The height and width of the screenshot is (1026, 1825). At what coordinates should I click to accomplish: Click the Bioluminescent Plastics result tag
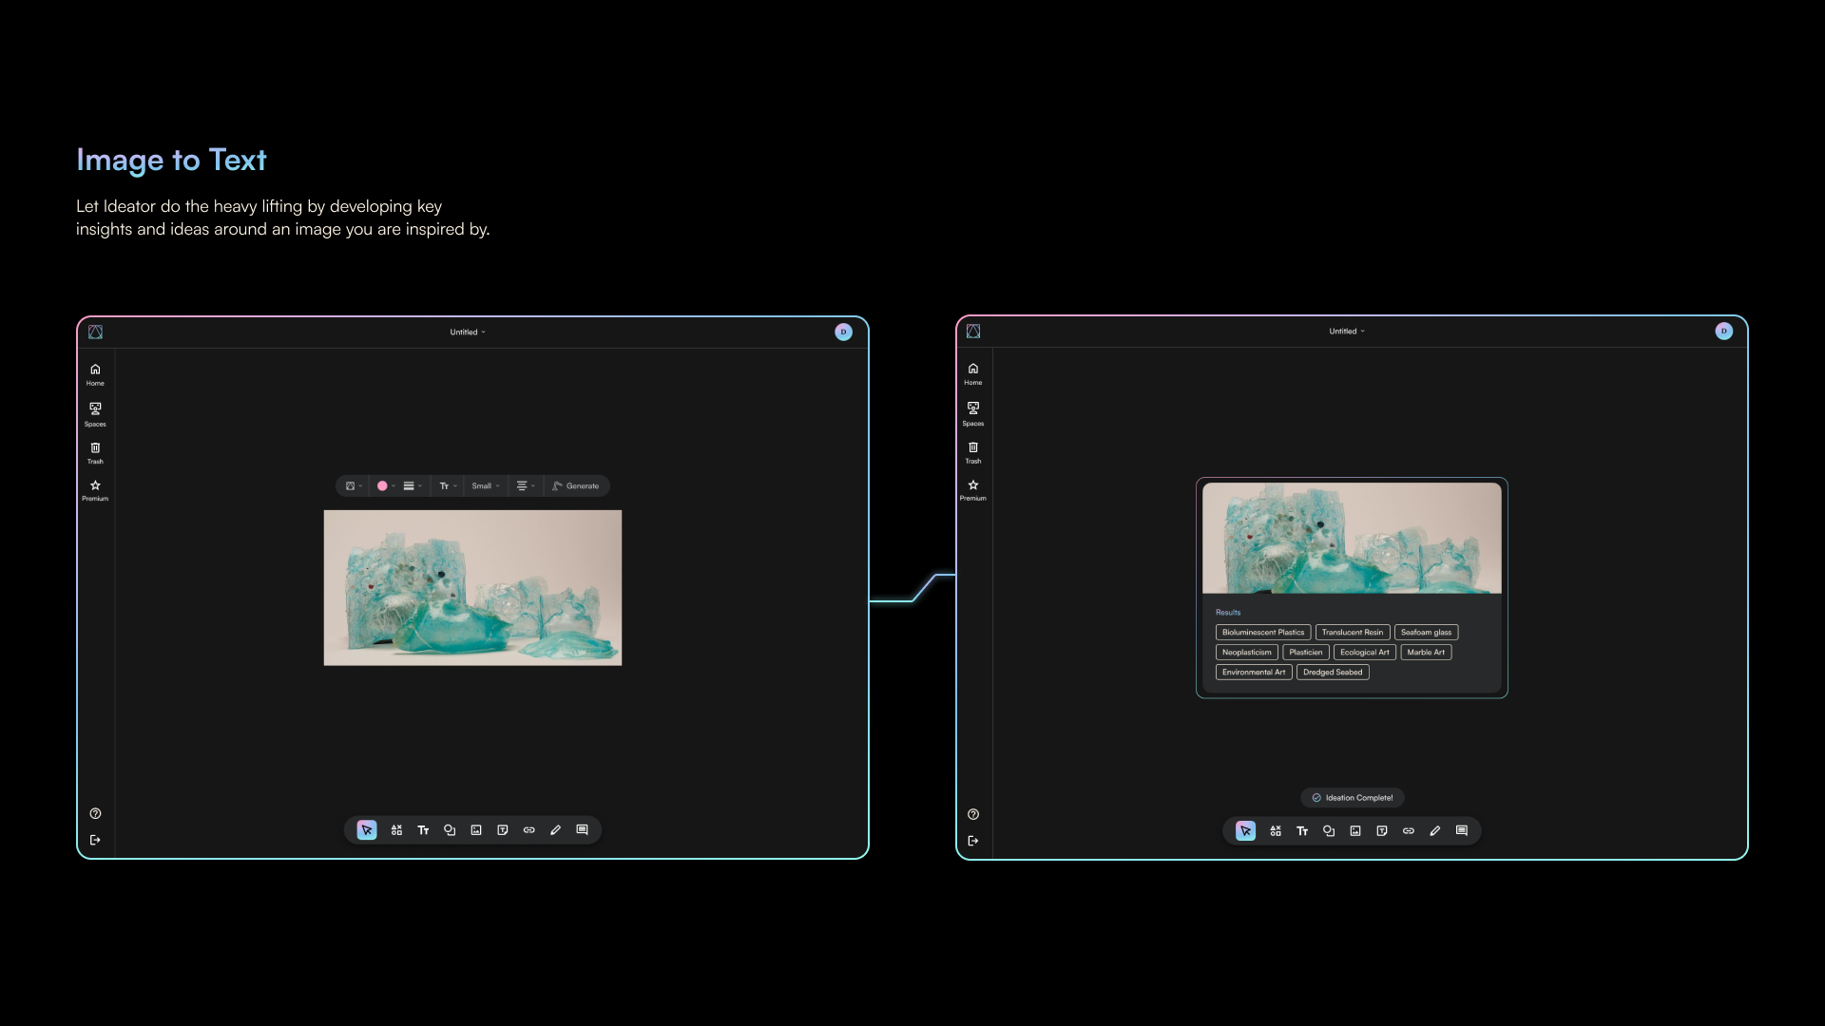coord(1262,633)
